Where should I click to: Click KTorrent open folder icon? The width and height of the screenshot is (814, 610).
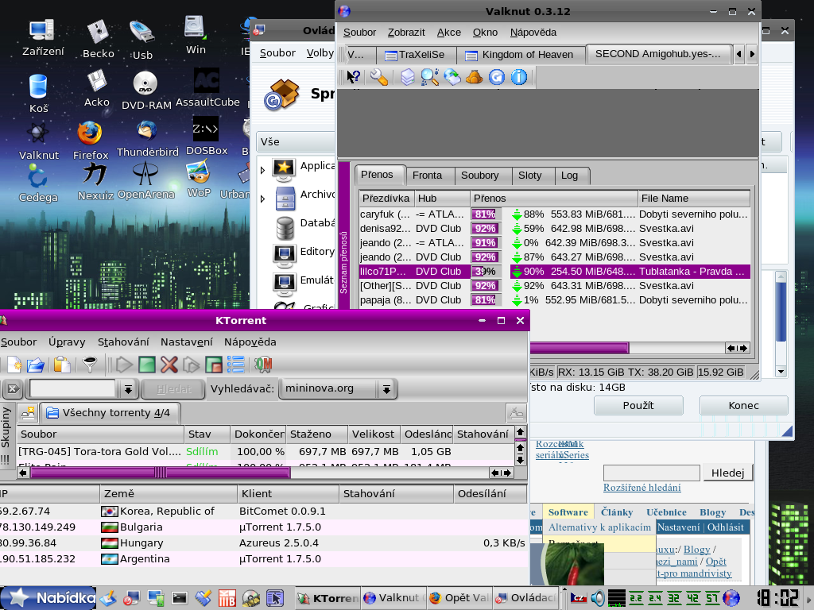pyautogui.click(x=35, y=365)
